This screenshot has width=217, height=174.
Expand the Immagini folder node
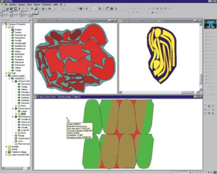tap(7, 147)
